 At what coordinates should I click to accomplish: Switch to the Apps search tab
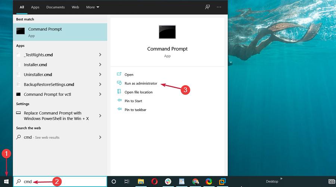pyautogui.click(x=35, y=7)
